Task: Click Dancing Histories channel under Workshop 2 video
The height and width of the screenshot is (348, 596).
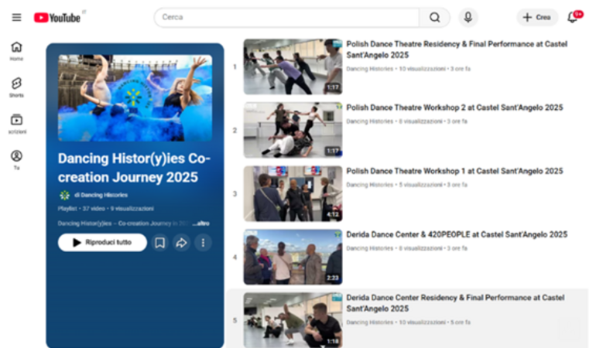Action: [x=369, y=121]
